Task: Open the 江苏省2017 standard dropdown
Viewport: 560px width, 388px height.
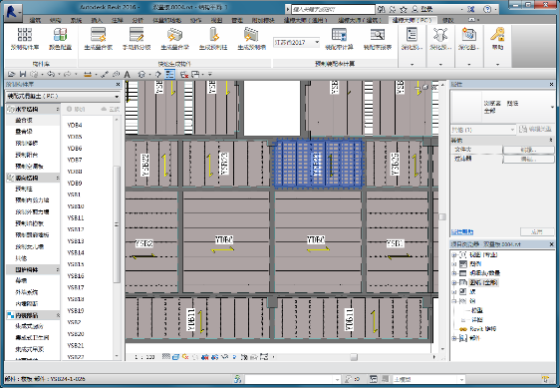Action: pos(317,42)
